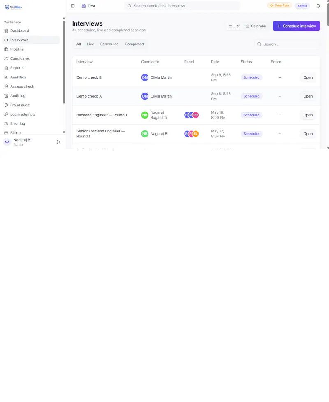Click the Score column header
Viewport: 329px width, 402px height.
pyautogui.click(x=276, y=62)
